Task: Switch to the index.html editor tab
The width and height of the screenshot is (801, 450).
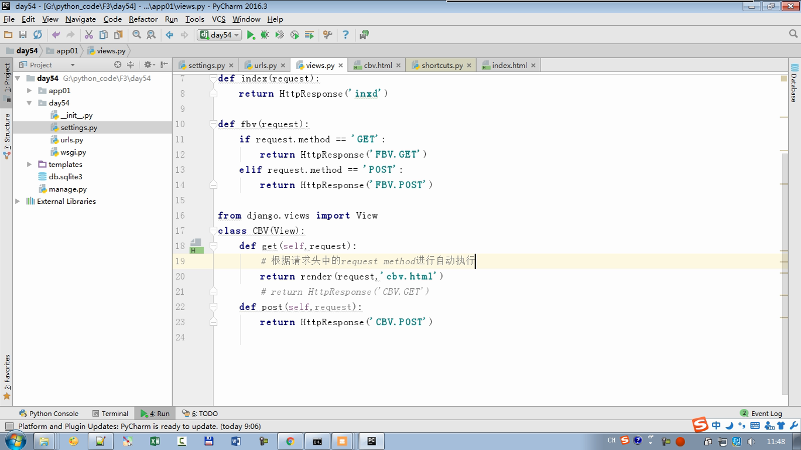Action: tap(509, 66)
